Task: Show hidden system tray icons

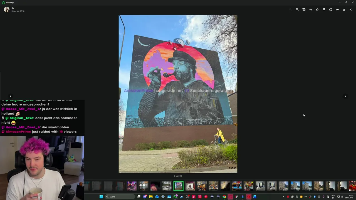Action: [283, 197]
